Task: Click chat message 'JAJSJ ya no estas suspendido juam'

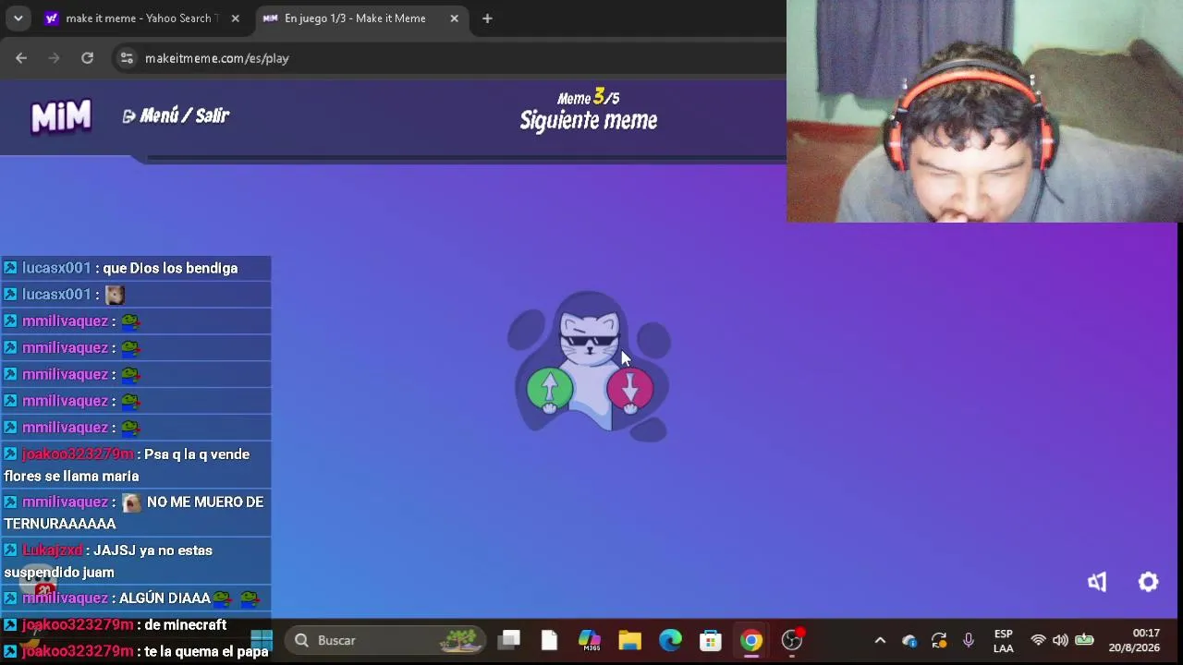Action: [136, 561]
